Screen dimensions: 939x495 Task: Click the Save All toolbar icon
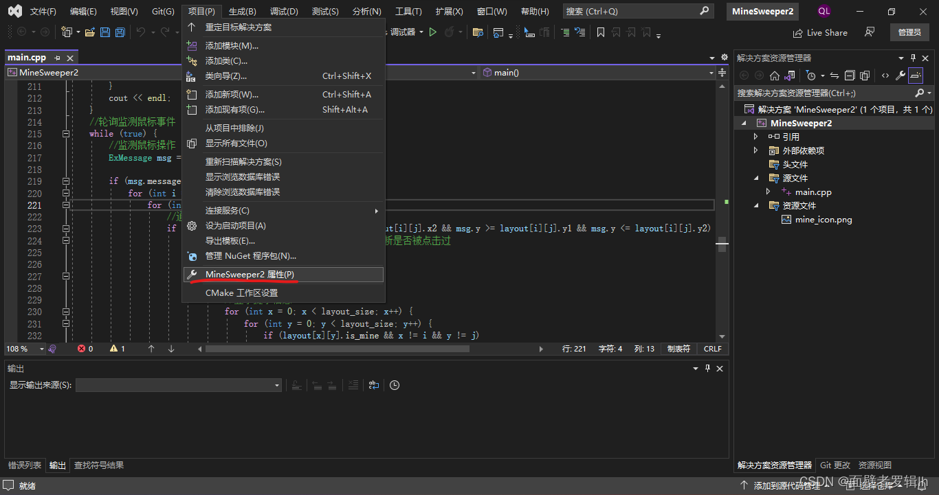120,32
